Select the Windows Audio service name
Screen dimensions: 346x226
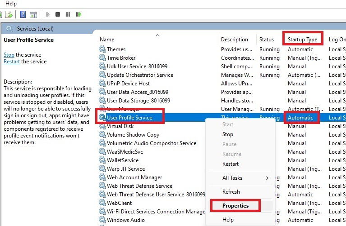126,220
